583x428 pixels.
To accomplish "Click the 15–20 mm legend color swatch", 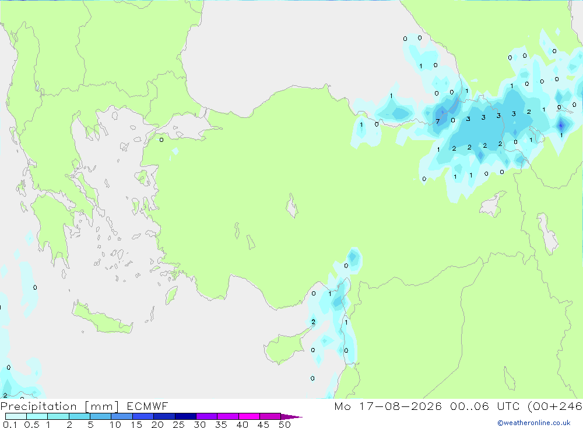I will click(x=143, y=416).
